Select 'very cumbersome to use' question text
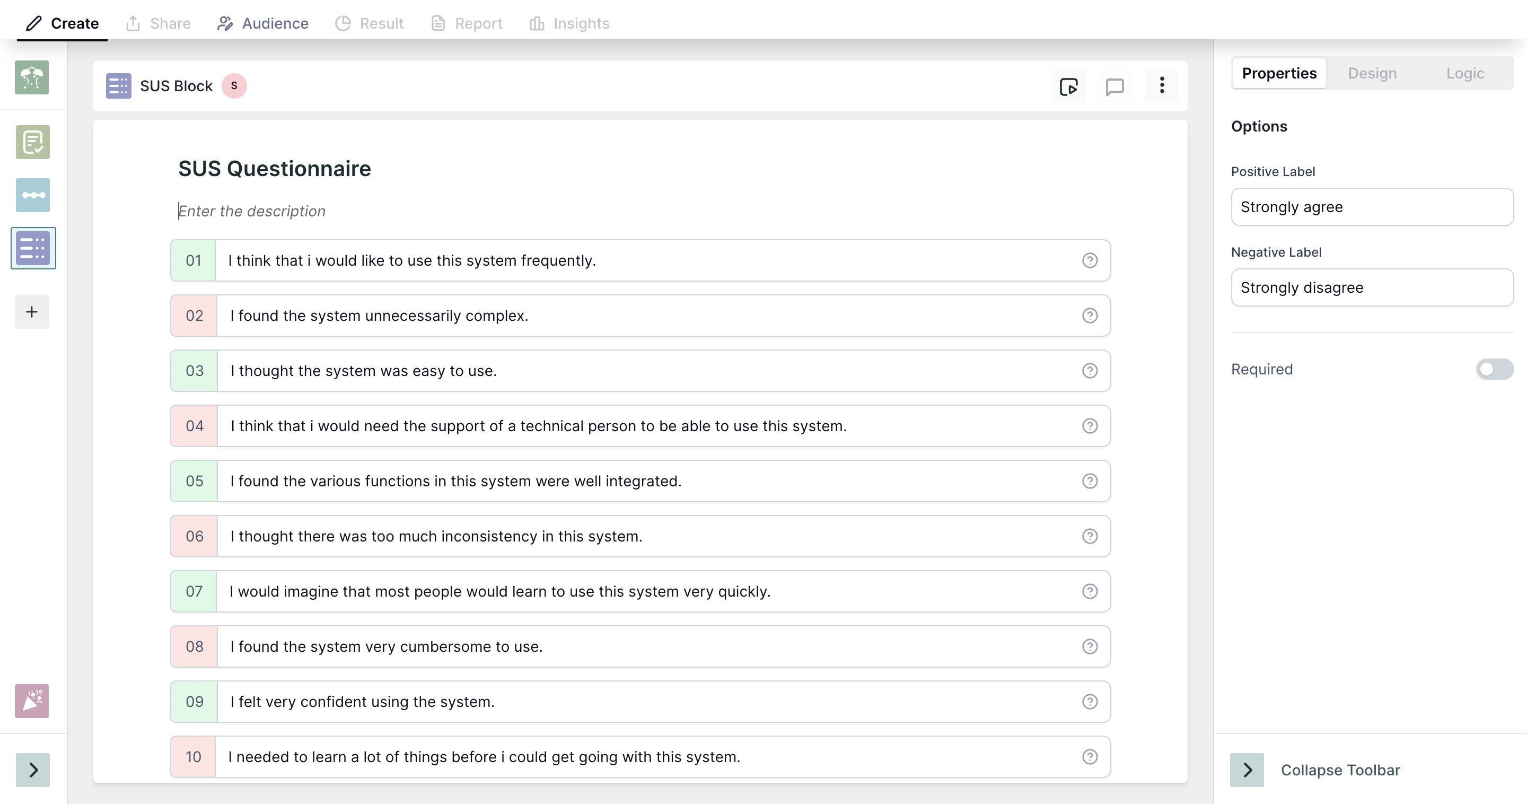 pos(387,646)
